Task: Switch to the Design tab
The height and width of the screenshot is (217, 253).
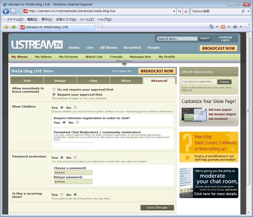Action: pyautogui.click(x=60, y=81)
